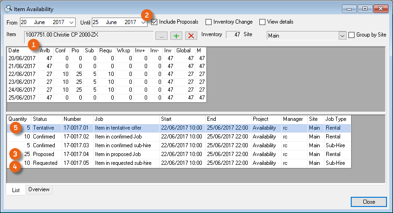Tick the View details checkbox
This screenshot has height=213, width=393.
click(262, 22)
